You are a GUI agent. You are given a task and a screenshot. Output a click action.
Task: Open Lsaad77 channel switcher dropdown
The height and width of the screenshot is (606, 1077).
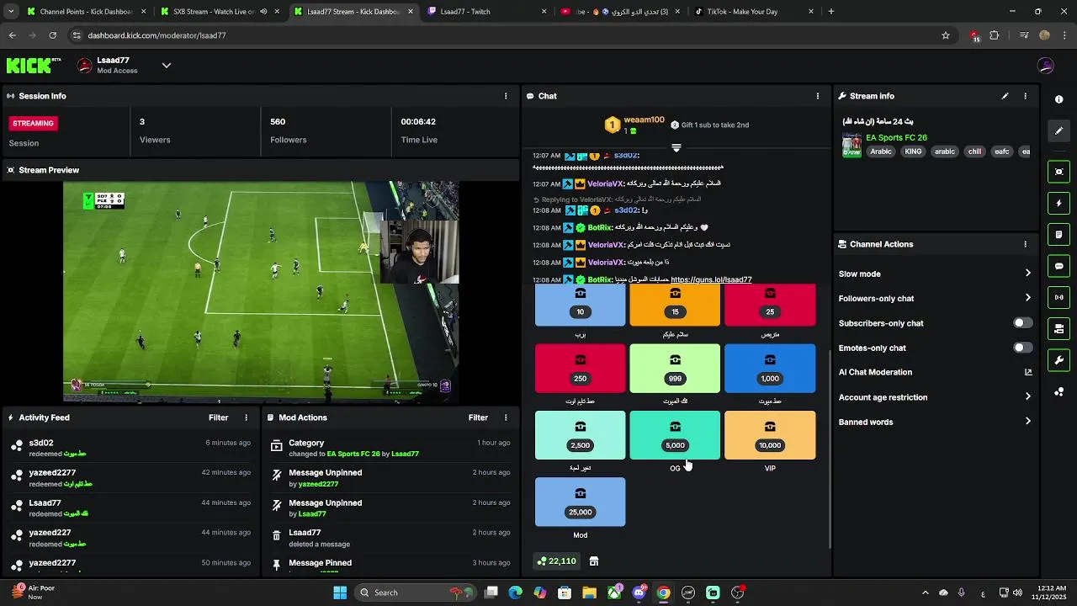(167, 66)
